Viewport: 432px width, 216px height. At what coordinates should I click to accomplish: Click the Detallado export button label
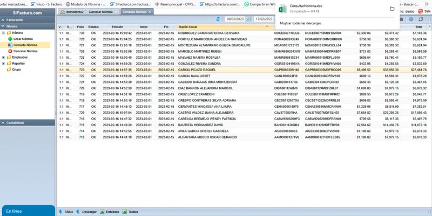(112, 212)
